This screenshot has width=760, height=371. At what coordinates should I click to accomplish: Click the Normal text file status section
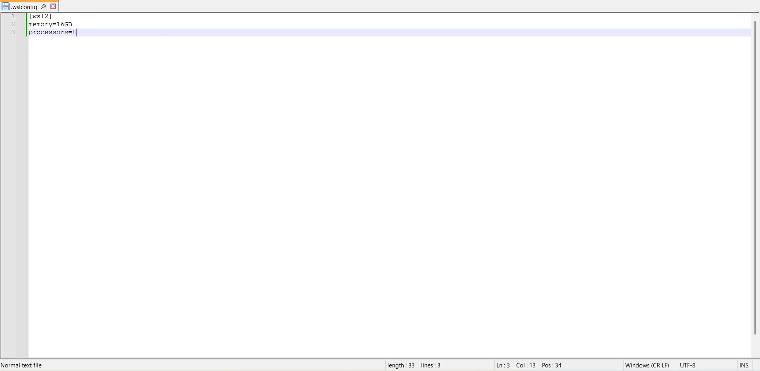click(x=22, y=365)
